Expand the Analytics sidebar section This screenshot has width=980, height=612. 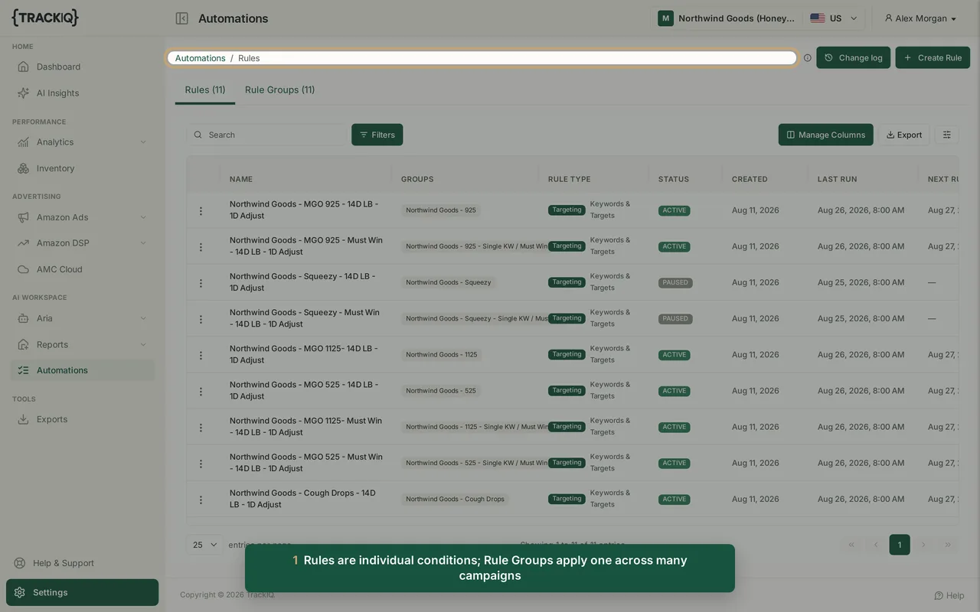83,142
